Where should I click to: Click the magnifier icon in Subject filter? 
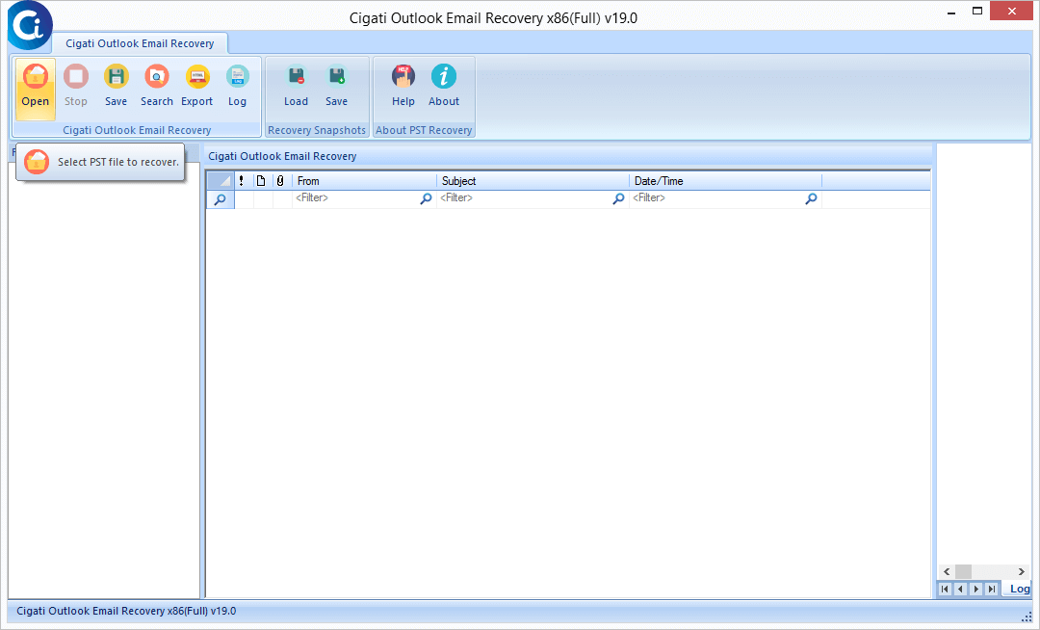pyautogui.click(x=618, y=198)
